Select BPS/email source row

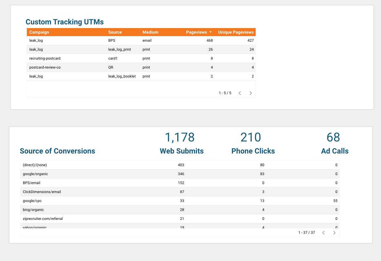[180, 183]
